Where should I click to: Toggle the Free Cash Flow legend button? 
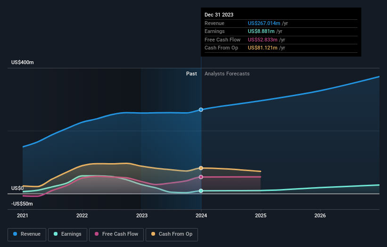coord(116,234)
